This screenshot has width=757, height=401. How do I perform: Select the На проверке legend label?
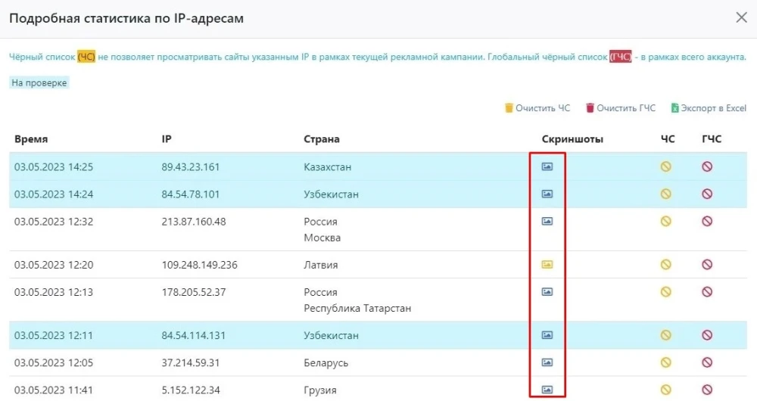click(x=39, y=83)
